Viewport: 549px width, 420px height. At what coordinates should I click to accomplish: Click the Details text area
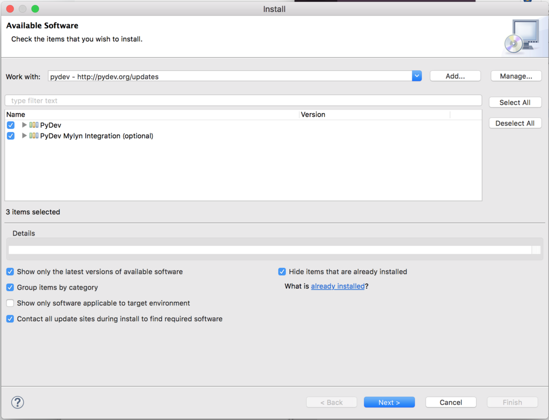click(270, 250)
